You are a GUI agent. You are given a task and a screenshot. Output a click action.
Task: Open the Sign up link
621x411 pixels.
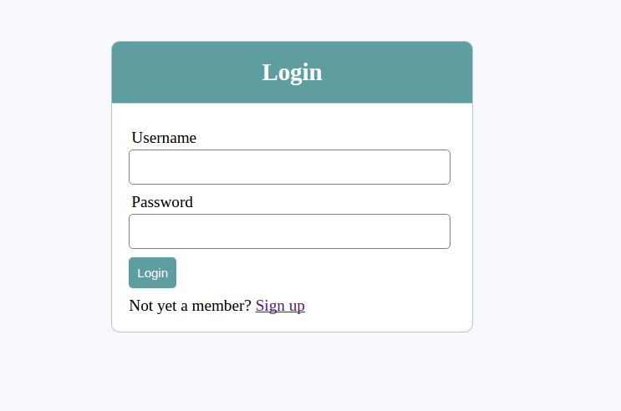coord(280,306)
